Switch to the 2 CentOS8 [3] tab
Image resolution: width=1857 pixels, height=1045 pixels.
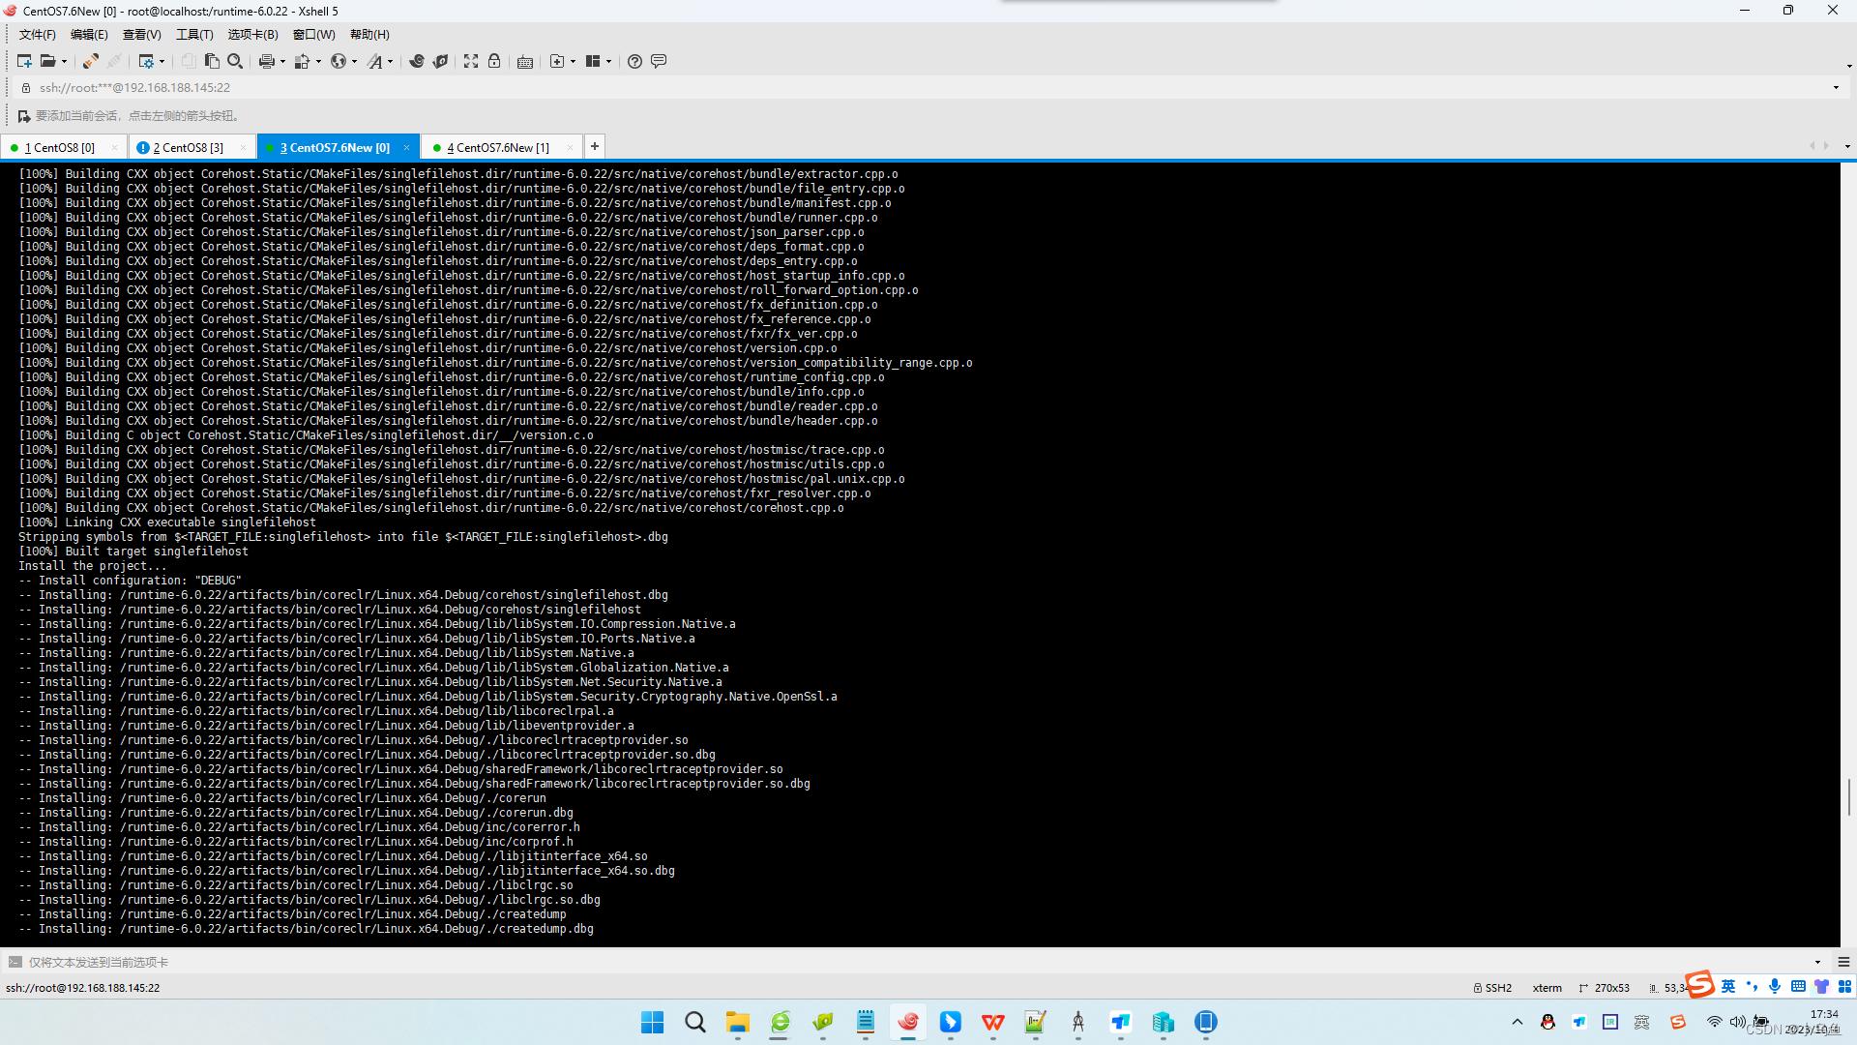pyautogui.click(x=186, y=147)
